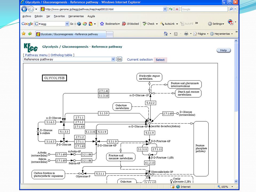Image resolution: width=256 pixels, height=192 pixels.
Task: Expand the Print button dropdown arrow
Action: [191, 34]
